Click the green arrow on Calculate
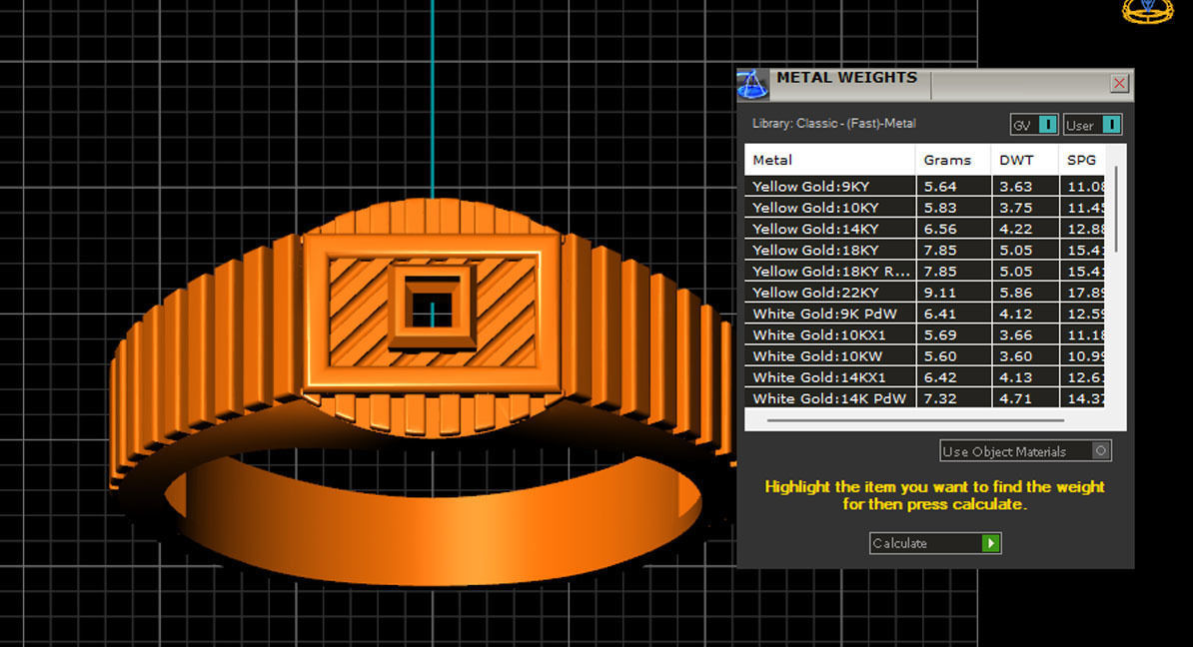The image size is (1193, 647). (990, 543)
